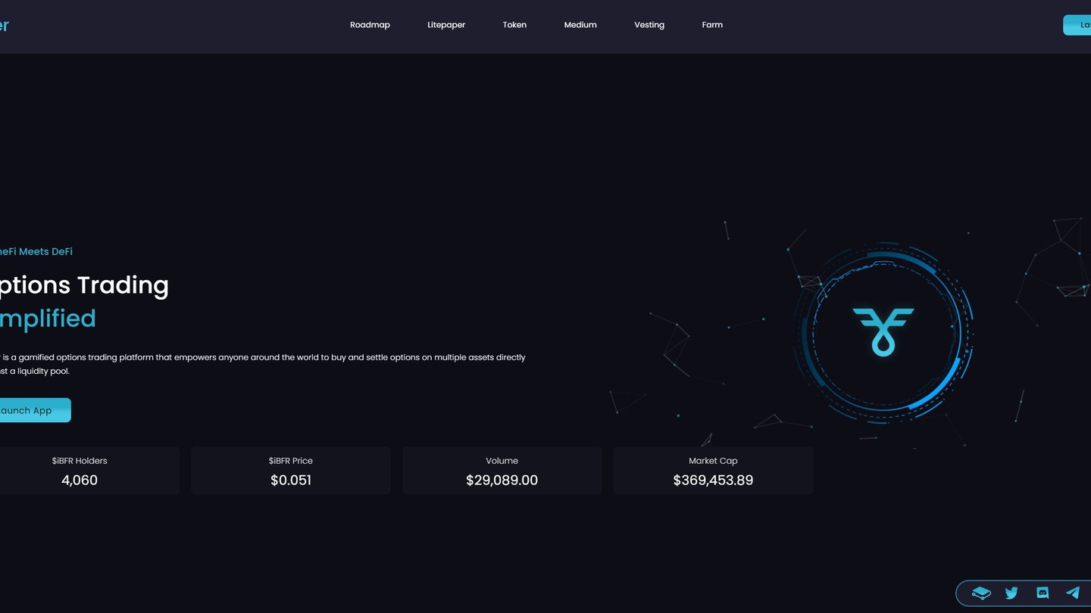Open the GitBook docs icon
This screenshot has width=1091, height=613.
(981, 593)
